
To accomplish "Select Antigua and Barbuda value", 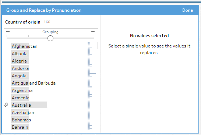I will click(34, 83).
